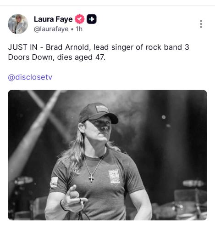
Task: Click the pink verified checkmark badge
Action: pos(79,19)
